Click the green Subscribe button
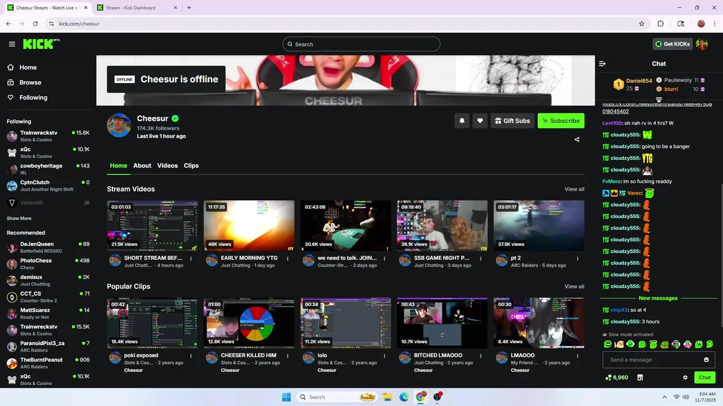Image resolution: width=723 pixels, height=406 pixels. click(x=561, y=121)
